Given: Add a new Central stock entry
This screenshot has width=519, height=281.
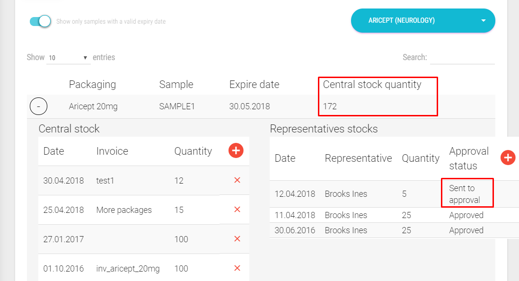Looking at the screenshot, I should click(236, 151).
